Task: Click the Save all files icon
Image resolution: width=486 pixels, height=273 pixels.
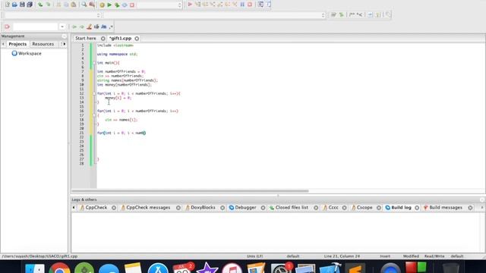Action: click(30, 5)
